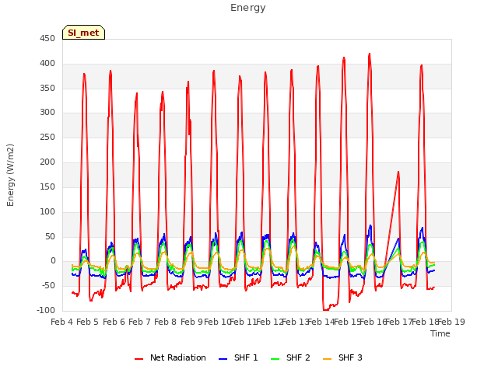This screenshot has height=373, width=498.
Task: Click the 300 y-axis tick label
Action: [x=47, y=112]
